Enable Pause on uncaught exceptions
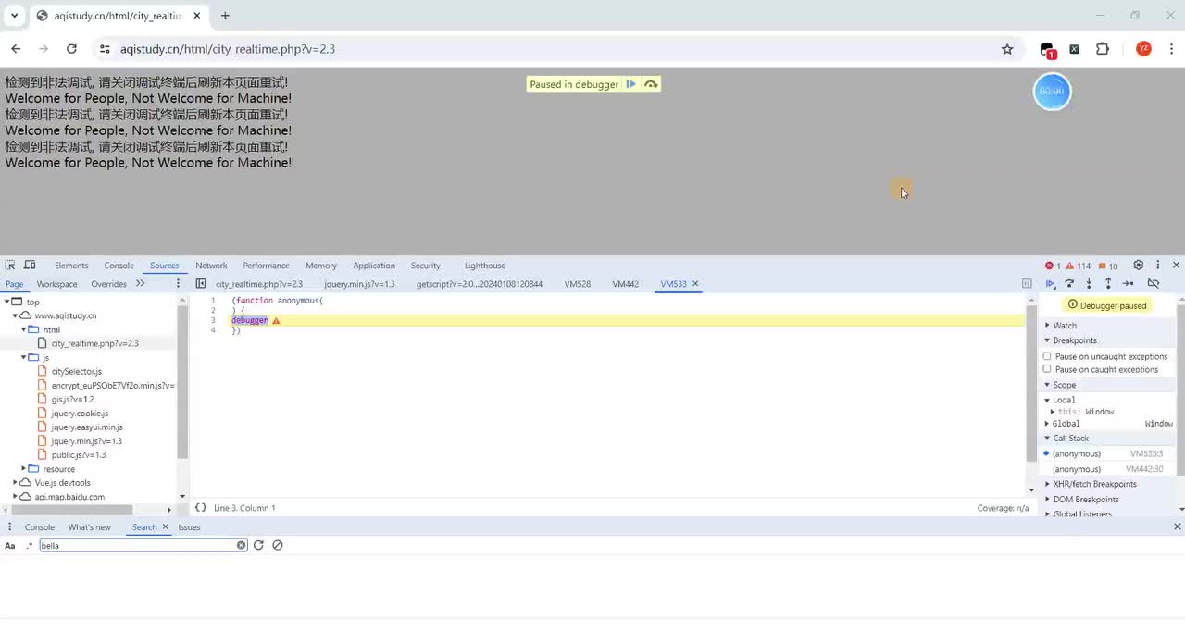The height and width of the screenshot is (631, 1185). [1047, 356]
